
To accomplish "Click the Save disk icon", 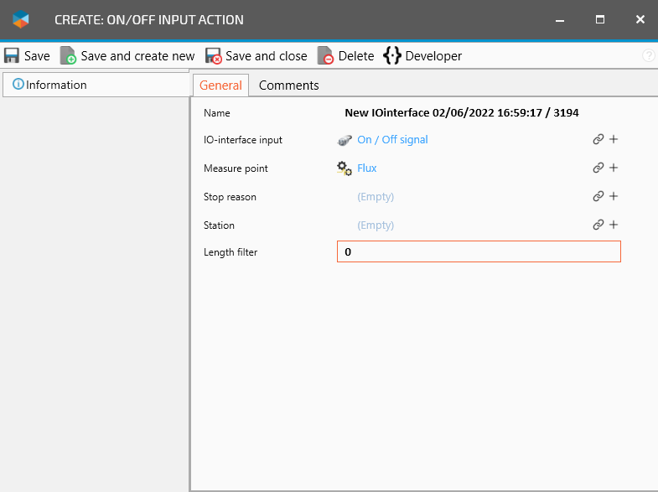I will pyautogui.click(x=12, y=56).
